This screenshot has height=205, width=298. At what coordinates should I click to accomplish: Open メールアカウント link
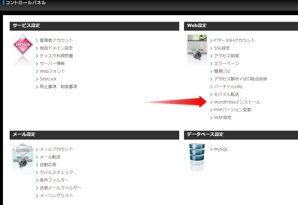[56, 149]
